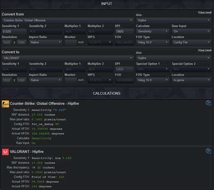
Task: Clear input for Convert to section
Action: [x=205, y=50]
